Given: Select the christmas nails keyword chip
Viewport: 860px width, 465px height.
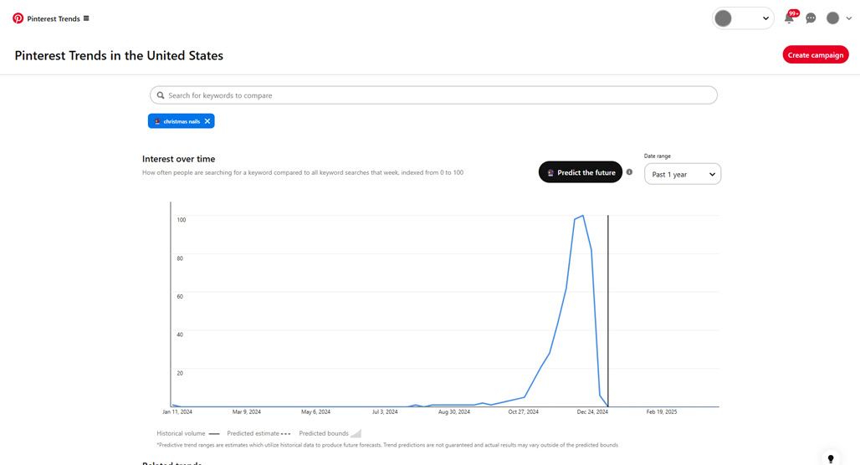Looking at the screenshot, I should click(181, 121).
